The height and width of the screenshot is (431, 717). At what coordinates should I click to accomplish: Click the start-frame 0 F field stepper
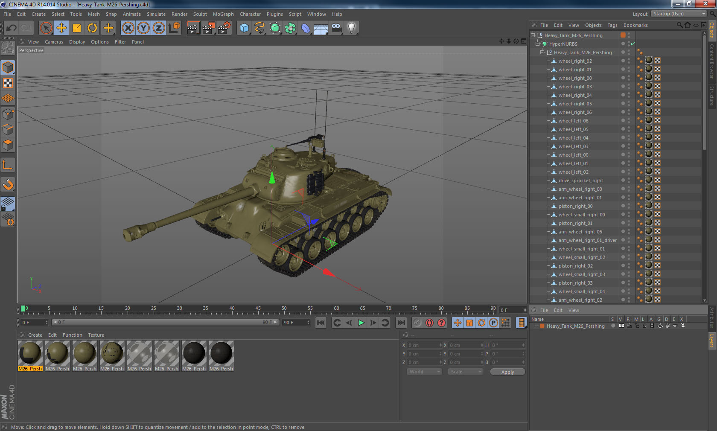pyautogui.click(x=47, y=323)
